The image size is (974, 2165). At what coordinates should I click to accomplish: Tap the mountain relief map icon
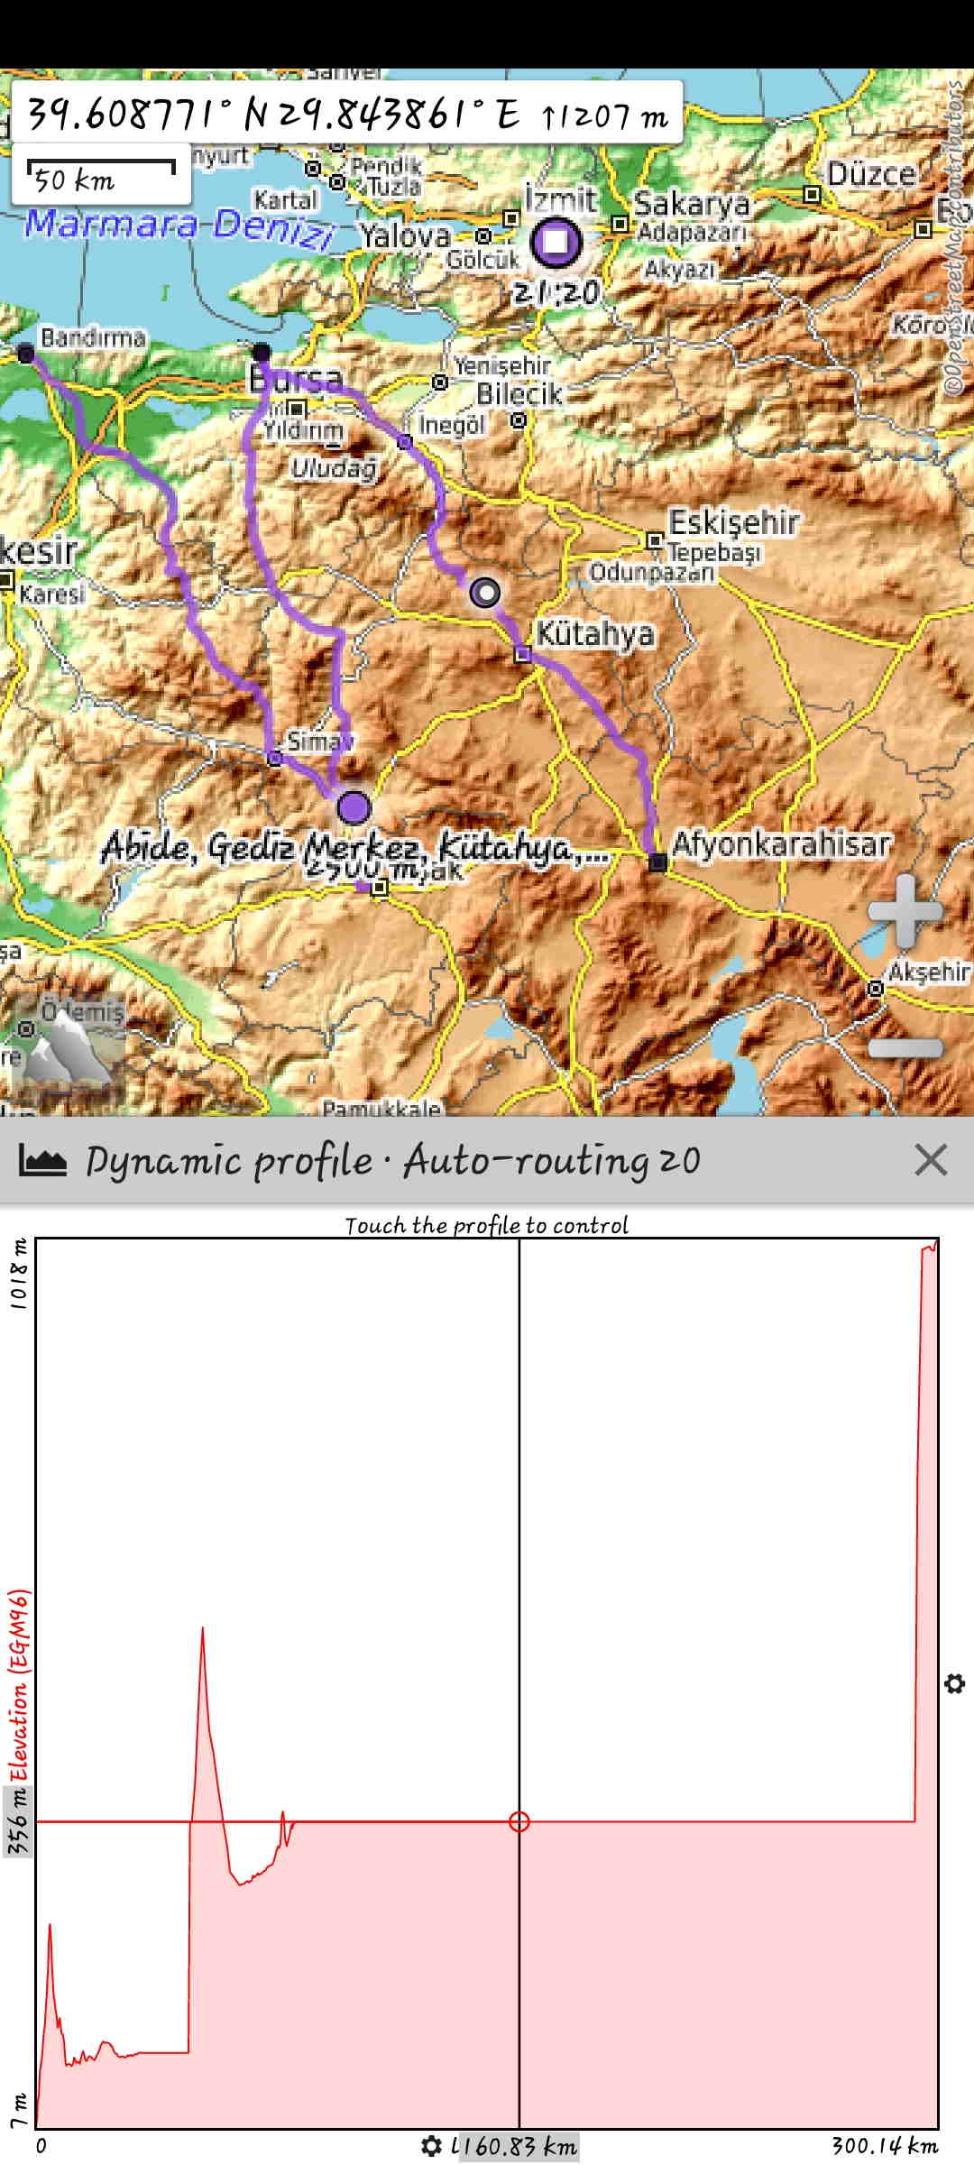coord(69,1053)
